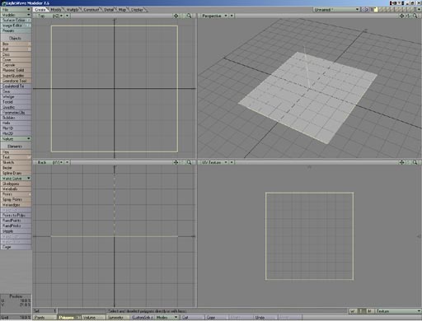The height and width of the screenshot is (321, 422).
Task: Click the zoom magnifier in the Back viewport
Action: pos(189,162)
